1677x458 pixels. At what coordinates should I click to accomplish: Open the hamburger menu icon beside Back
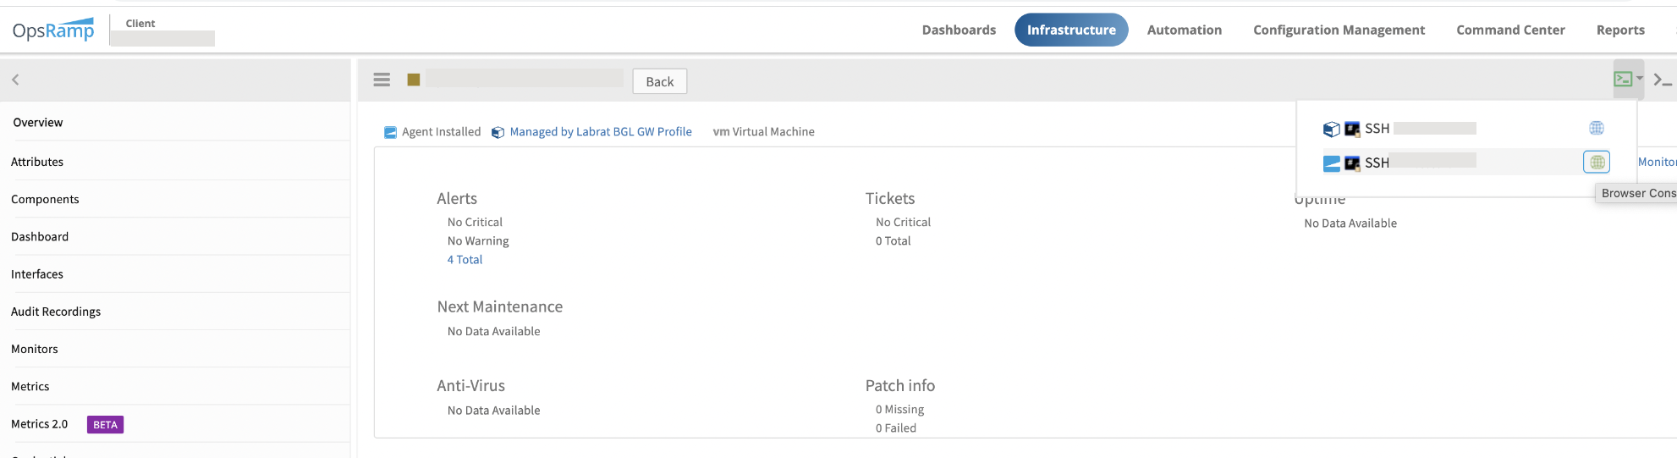(x=382, y=80)
